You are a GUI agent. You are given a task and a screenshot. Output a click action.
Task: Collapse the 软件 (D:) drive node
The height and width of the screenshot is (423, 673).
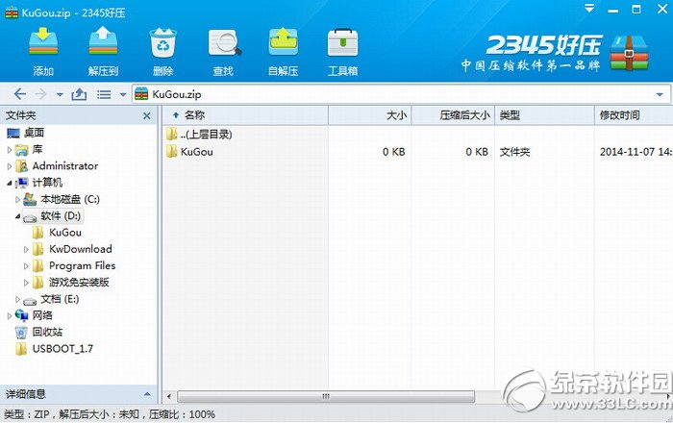click(x=17, y=216)
